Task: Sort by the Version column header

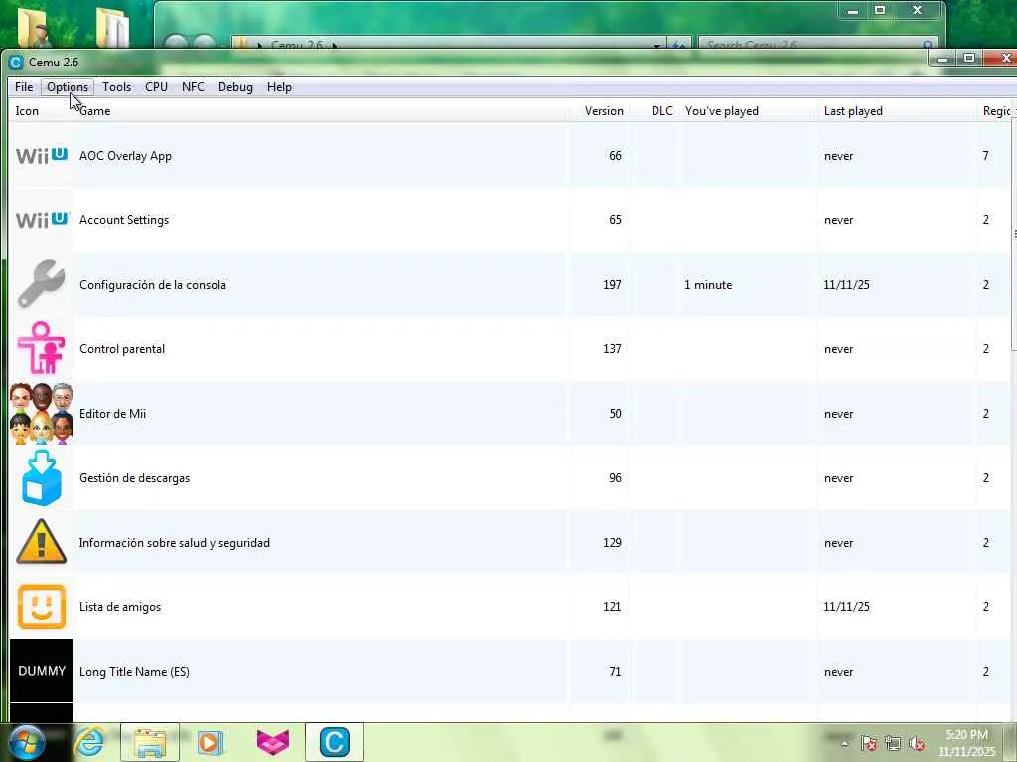Action: pos(599,111)
